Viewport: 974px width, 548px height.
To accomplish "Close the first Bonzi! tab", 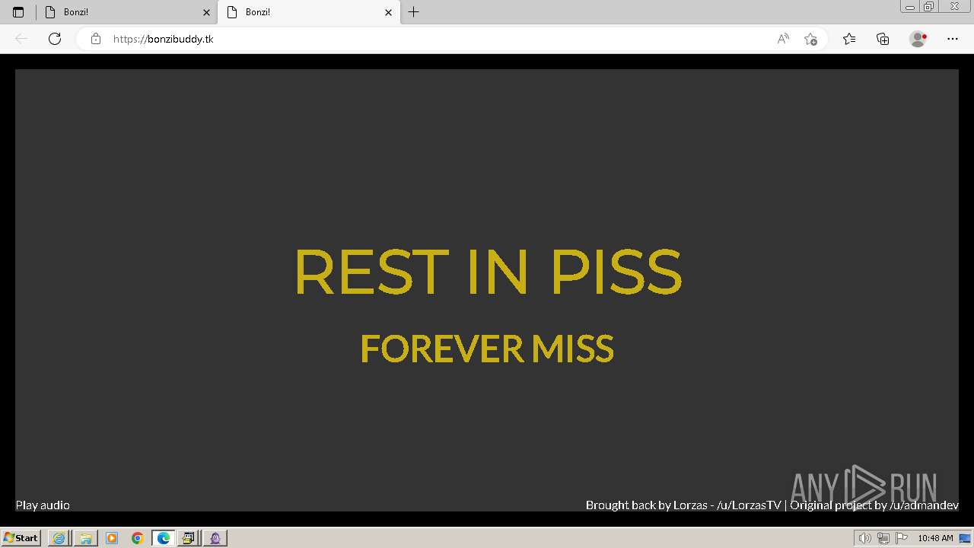I will (206, 12).
